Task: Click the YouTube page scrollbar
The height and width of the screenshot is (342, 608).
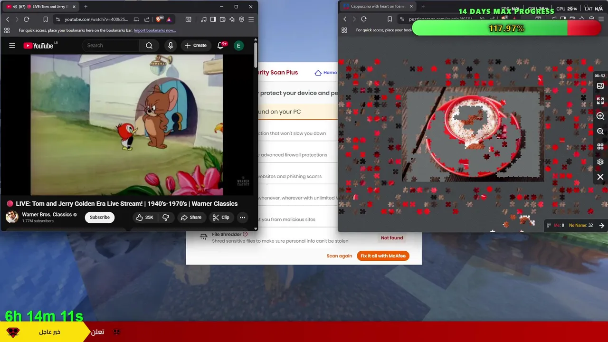Action: click(256, 55)
